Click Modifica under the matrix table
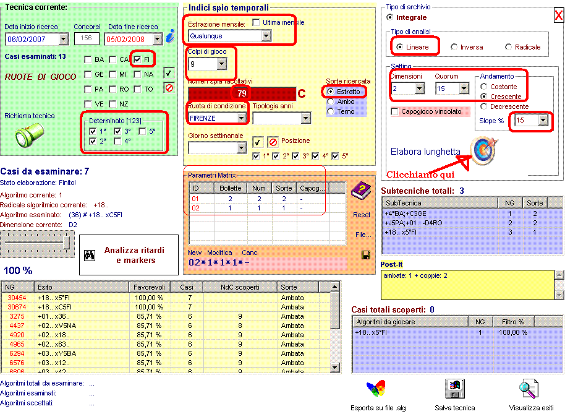This screenshot has width=565, height=414. 219,253
